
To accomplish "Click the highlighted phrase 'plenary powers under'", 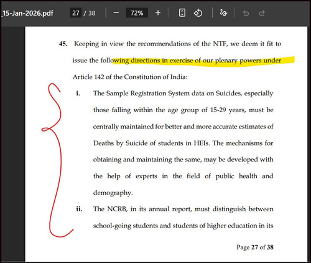I will 248,60.
